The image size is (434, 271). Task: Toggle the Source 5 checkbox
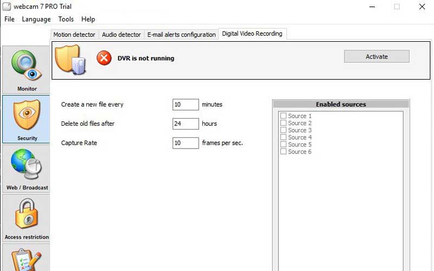click(283, 144)
